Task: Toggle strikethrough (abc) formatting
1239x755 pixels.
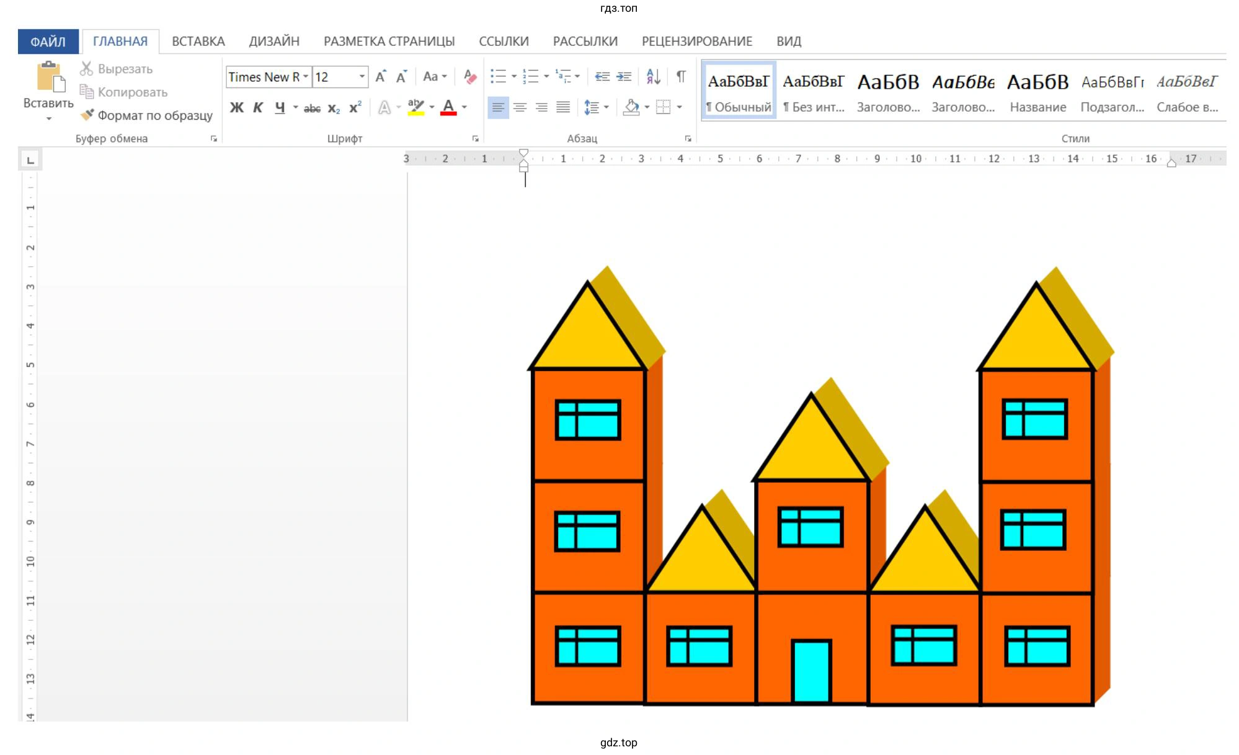Action: tap(312, 109)
